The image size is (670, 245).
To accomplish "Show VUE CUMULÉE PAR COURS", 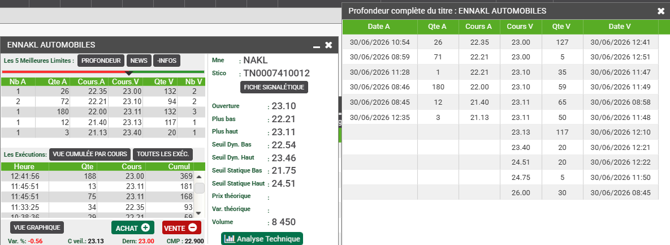I will [90, 154].
